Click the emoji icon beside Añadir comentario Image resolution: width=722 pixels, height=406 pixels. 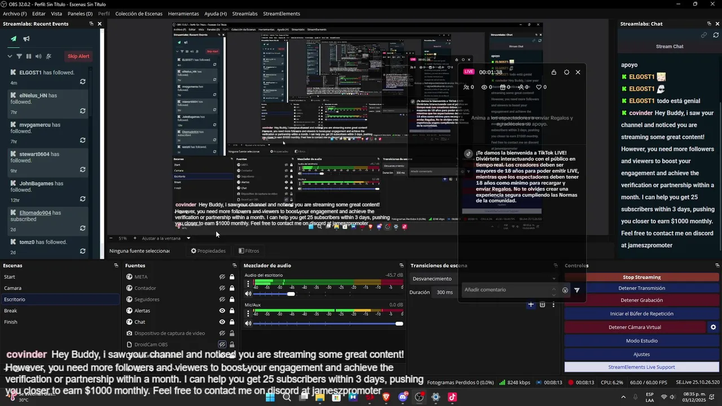565,290
